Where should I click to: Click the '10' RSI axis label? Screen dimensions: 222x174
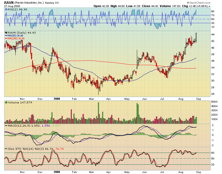click(x=213, y=27)
